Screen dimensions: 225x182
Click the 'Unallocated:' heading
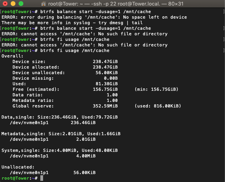[18, 167]
